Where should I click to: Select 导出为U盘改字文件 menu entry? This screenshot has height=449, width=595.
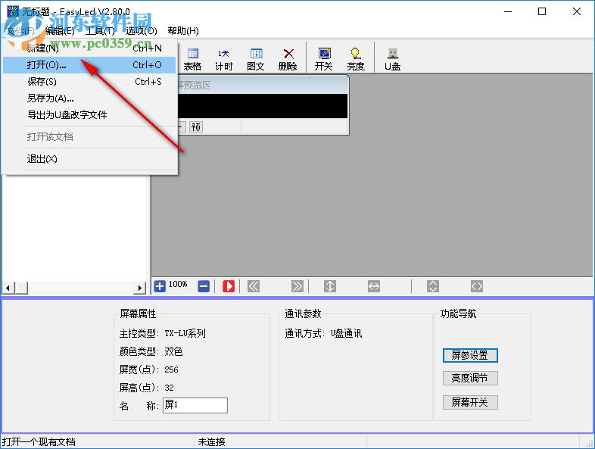pos(89,115)
